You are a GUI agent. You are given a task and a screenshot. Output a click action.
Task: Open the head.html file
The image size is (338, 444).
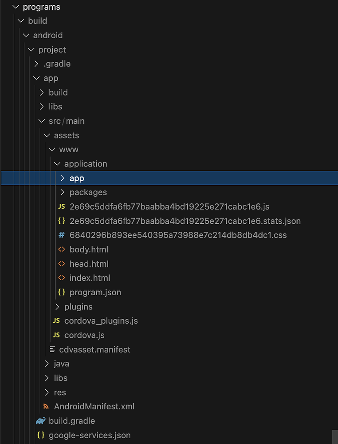88,263
